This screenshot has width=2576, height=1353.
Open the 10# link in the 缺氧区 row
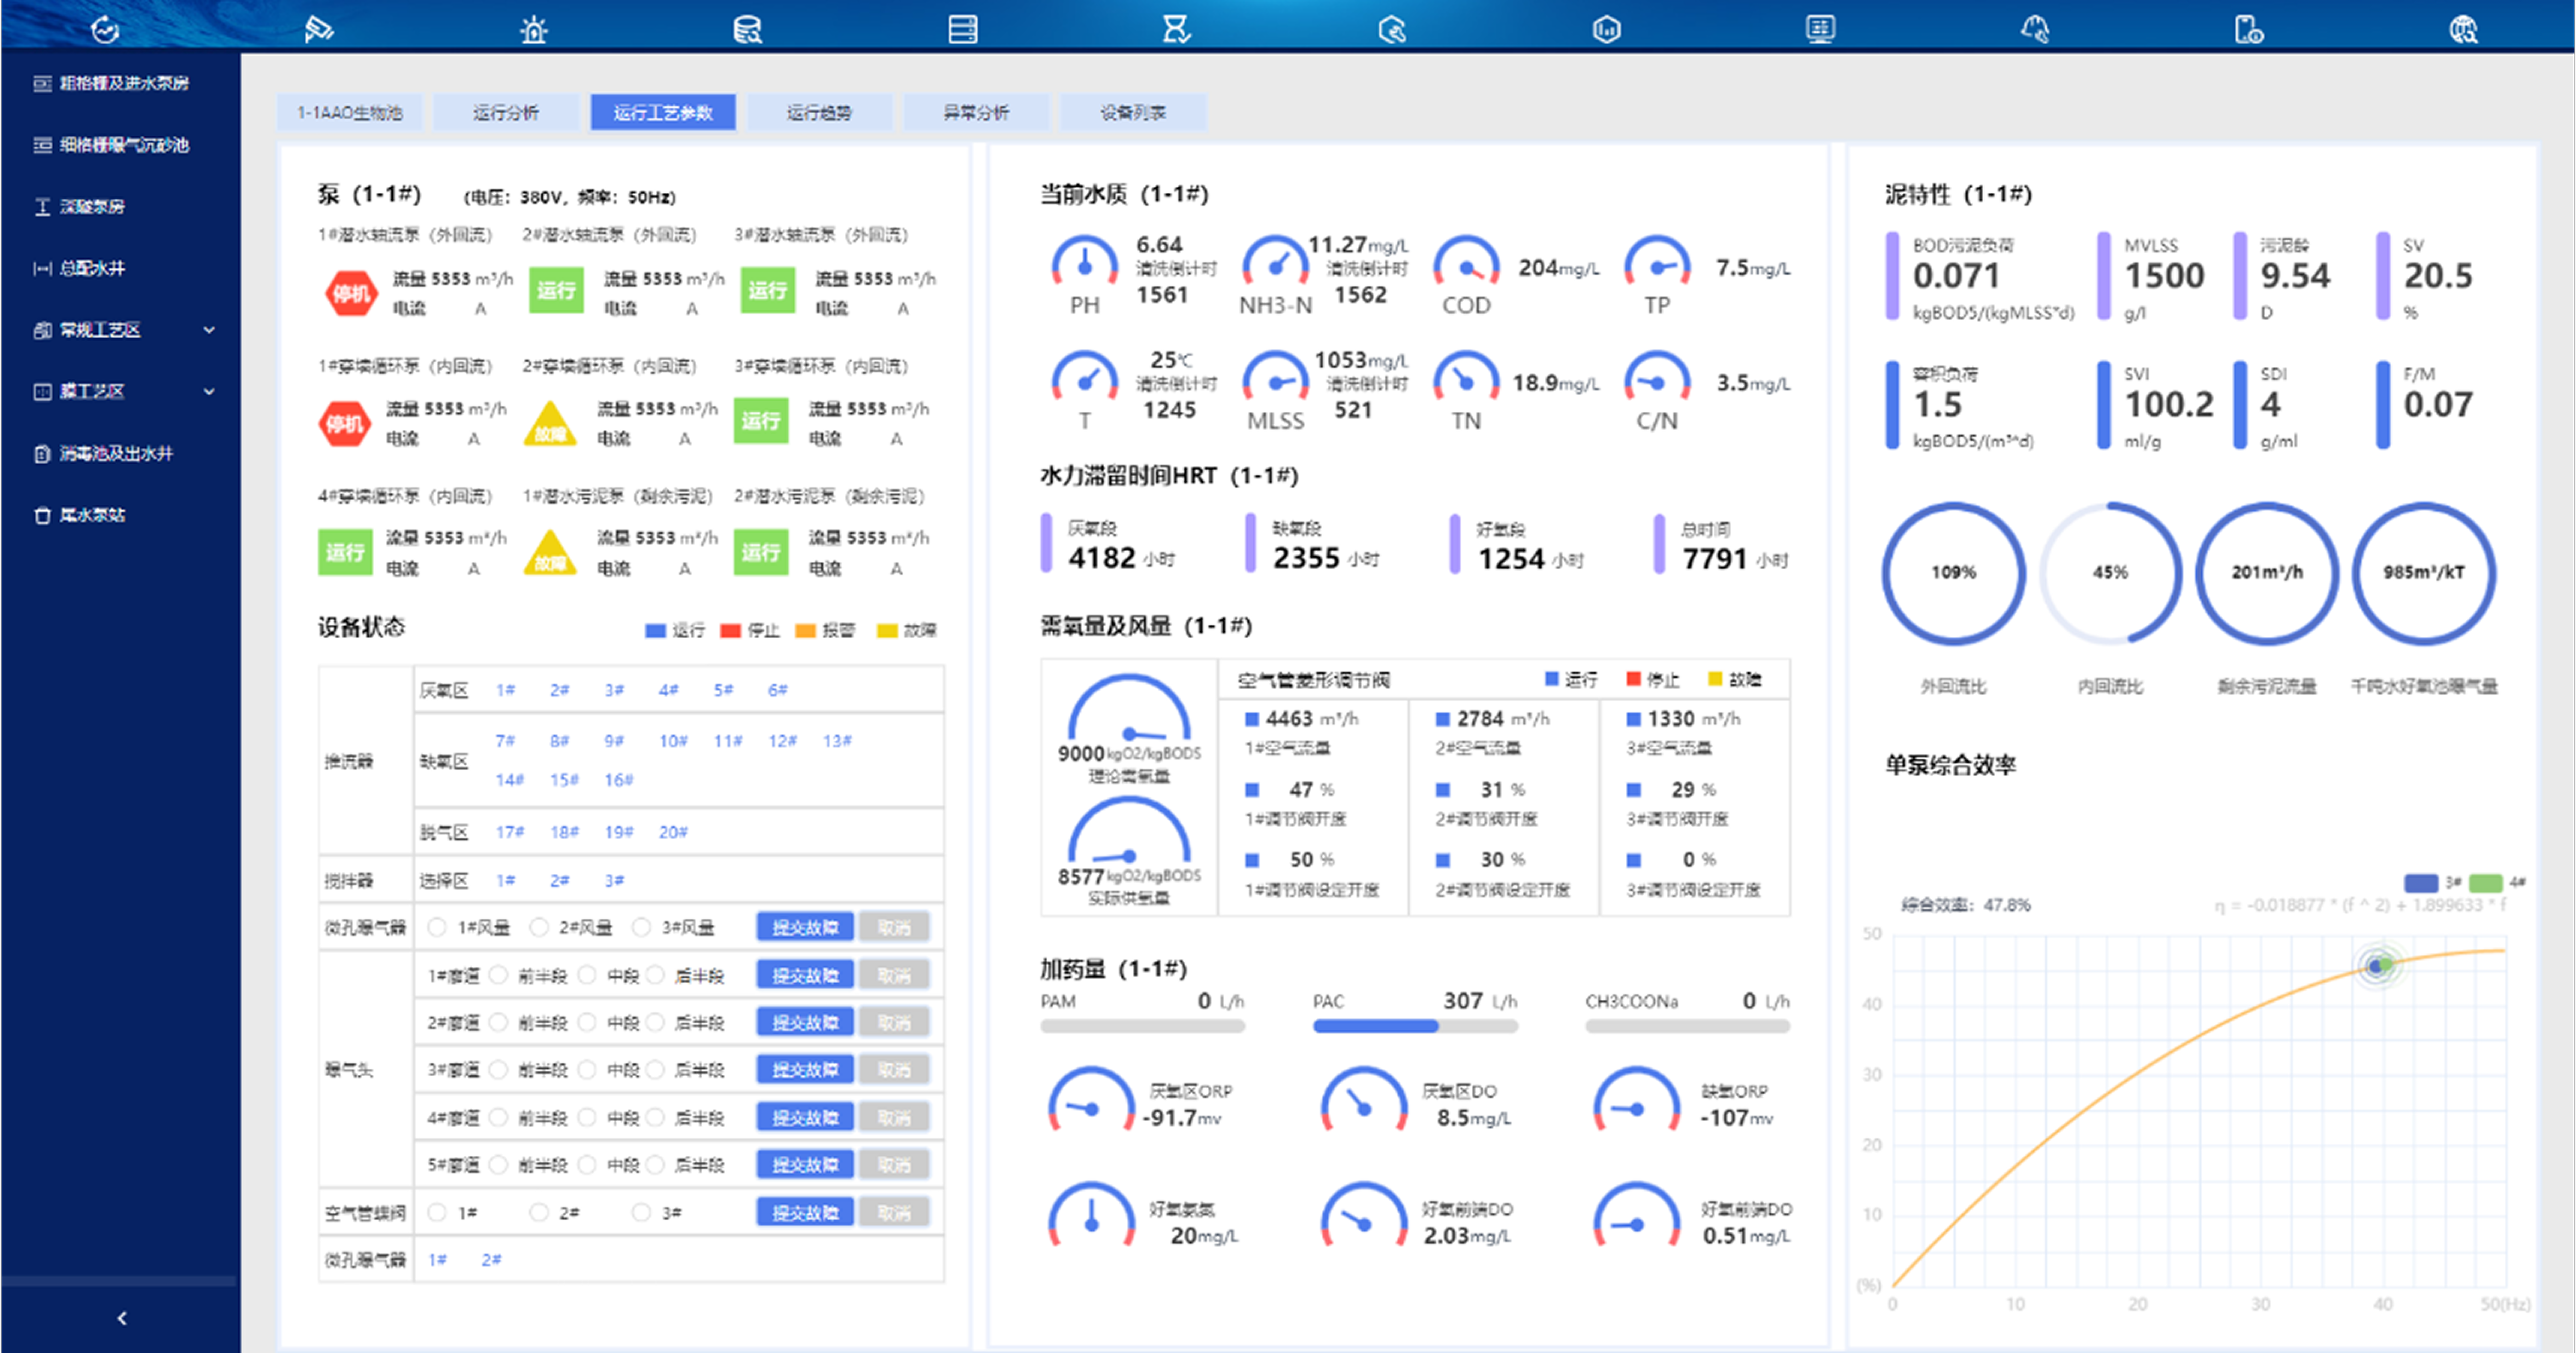click(x=673, y=741)
